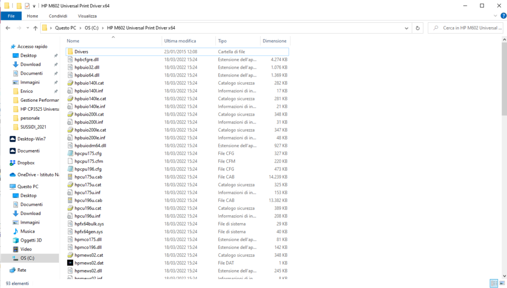Select the file hpmco196.dll
This screenshot has height=288, width=507.
[x=88, y=247]
